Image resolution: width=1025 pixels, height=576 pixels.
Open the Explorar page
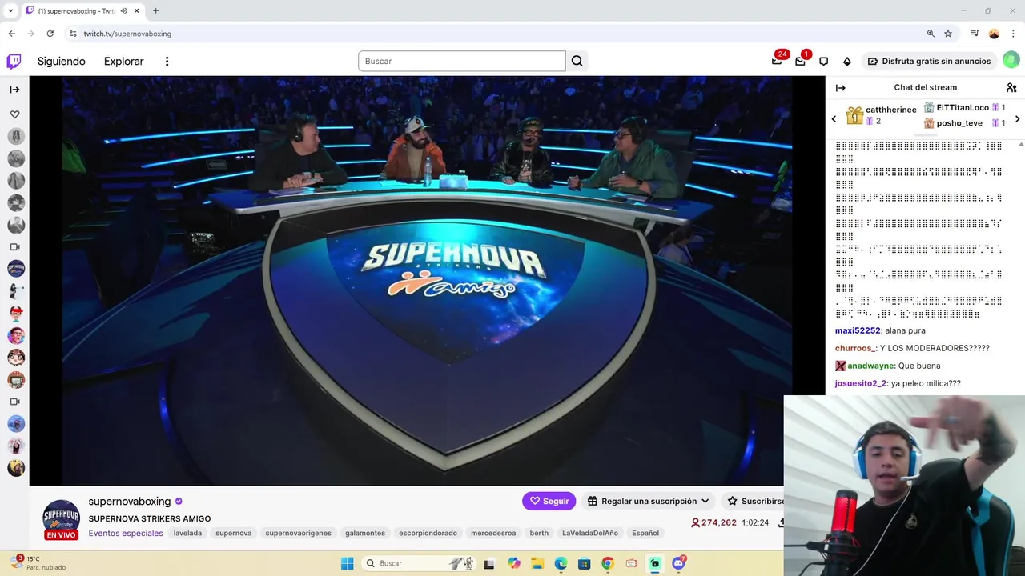123,62
